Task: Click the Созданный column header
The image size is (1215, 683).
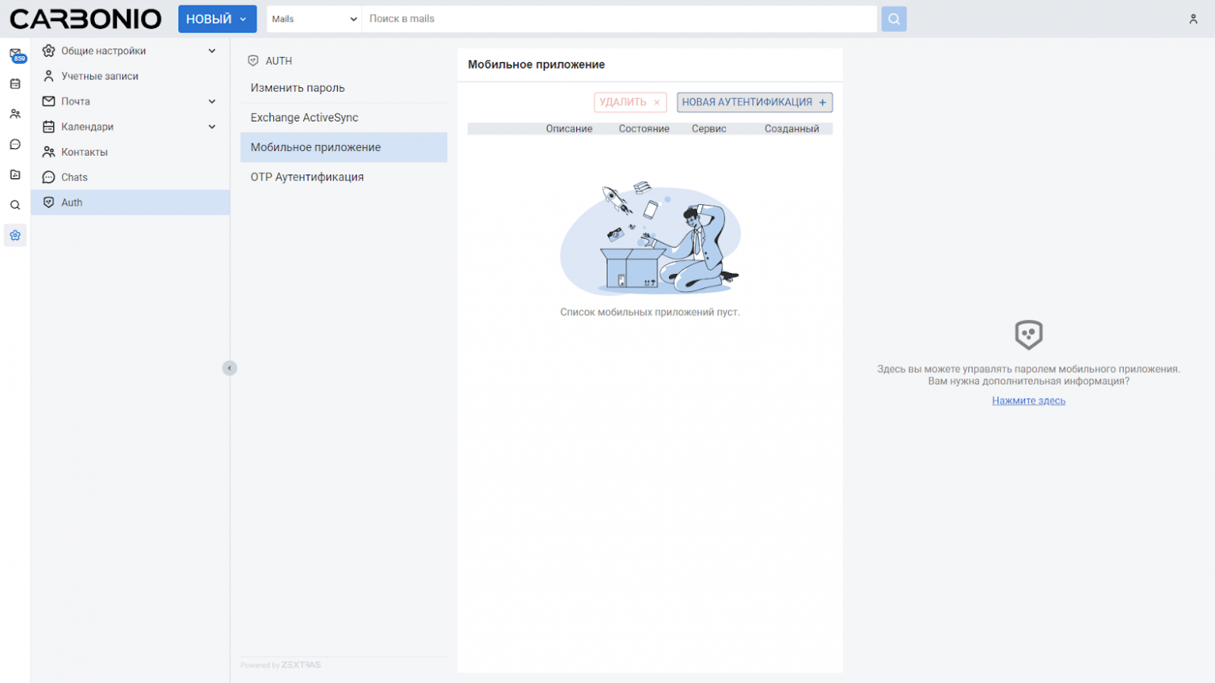Action: point(791,129)
